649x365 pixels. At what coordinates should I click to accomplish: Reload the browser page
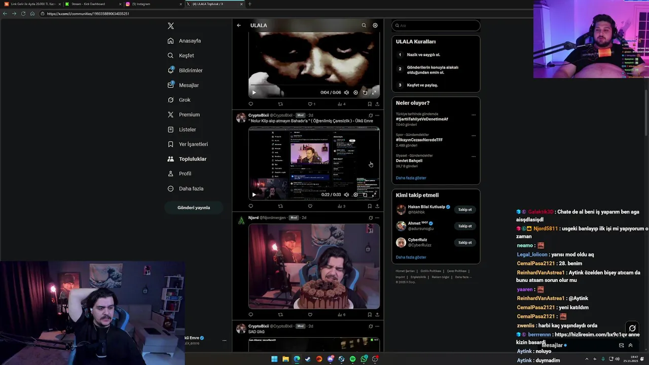tap(23, 14)
